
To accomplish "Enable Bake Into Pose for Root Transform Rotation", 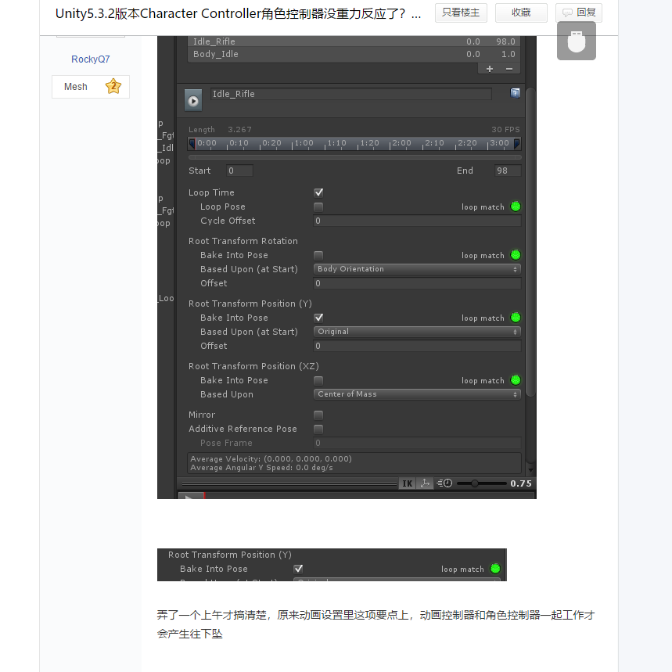I will [x=318, y=256].
